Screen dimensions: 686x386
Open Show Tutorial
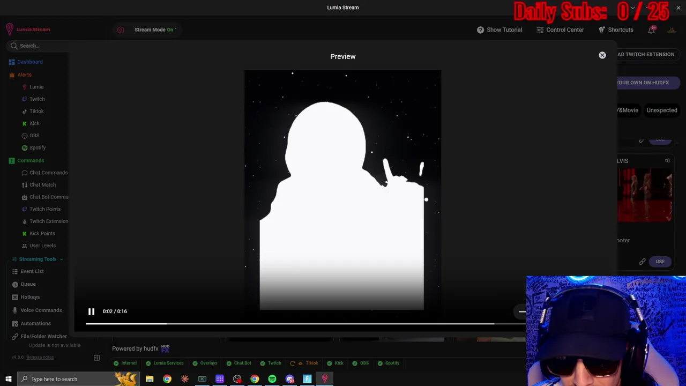tap(499, 30)
